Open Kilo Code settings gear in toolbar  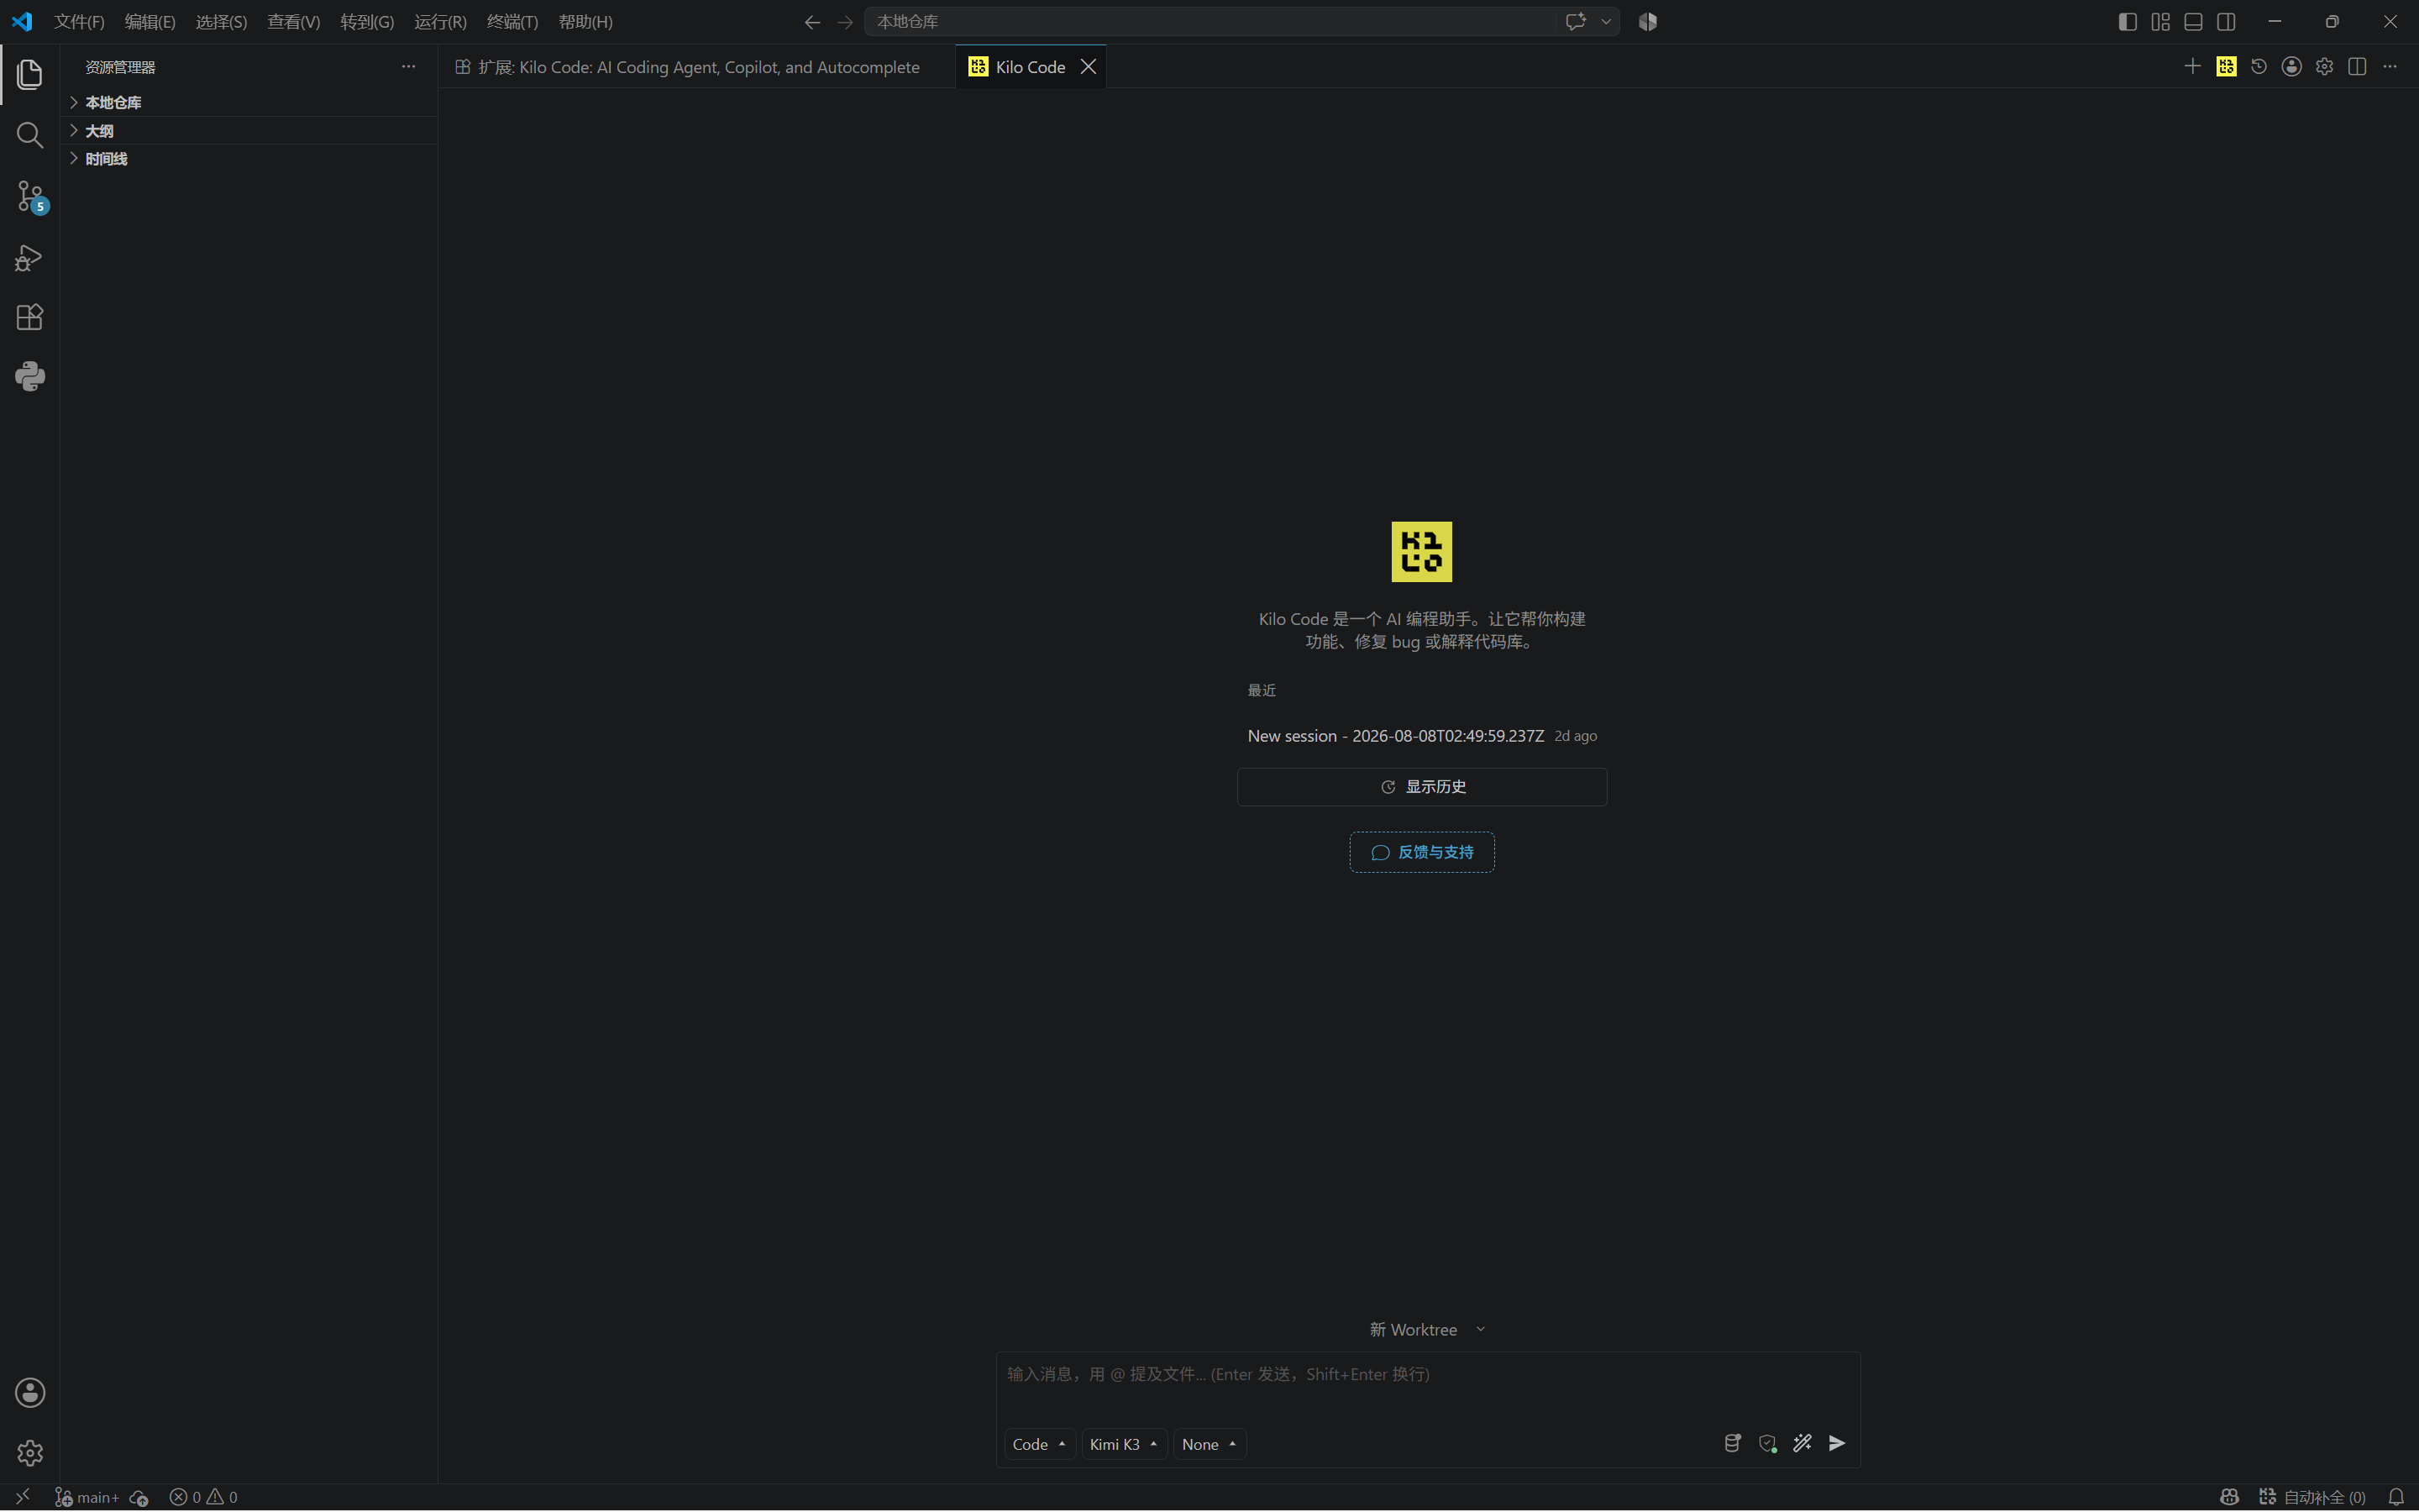[x=2325, y=67]
